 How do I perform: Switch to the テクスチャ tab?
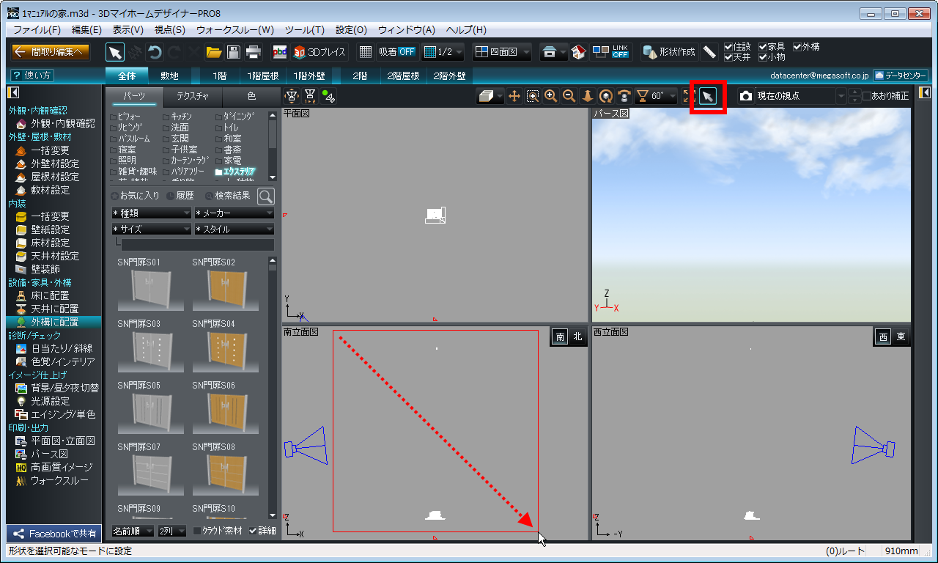click(193, 96)
